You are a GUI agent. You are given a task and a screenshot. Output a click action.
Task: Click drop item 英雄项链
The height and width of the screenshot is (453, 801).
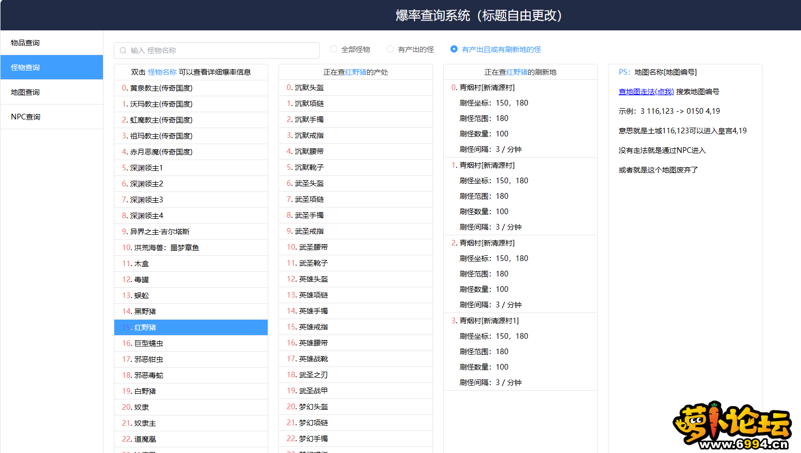(x=356, y=295)
